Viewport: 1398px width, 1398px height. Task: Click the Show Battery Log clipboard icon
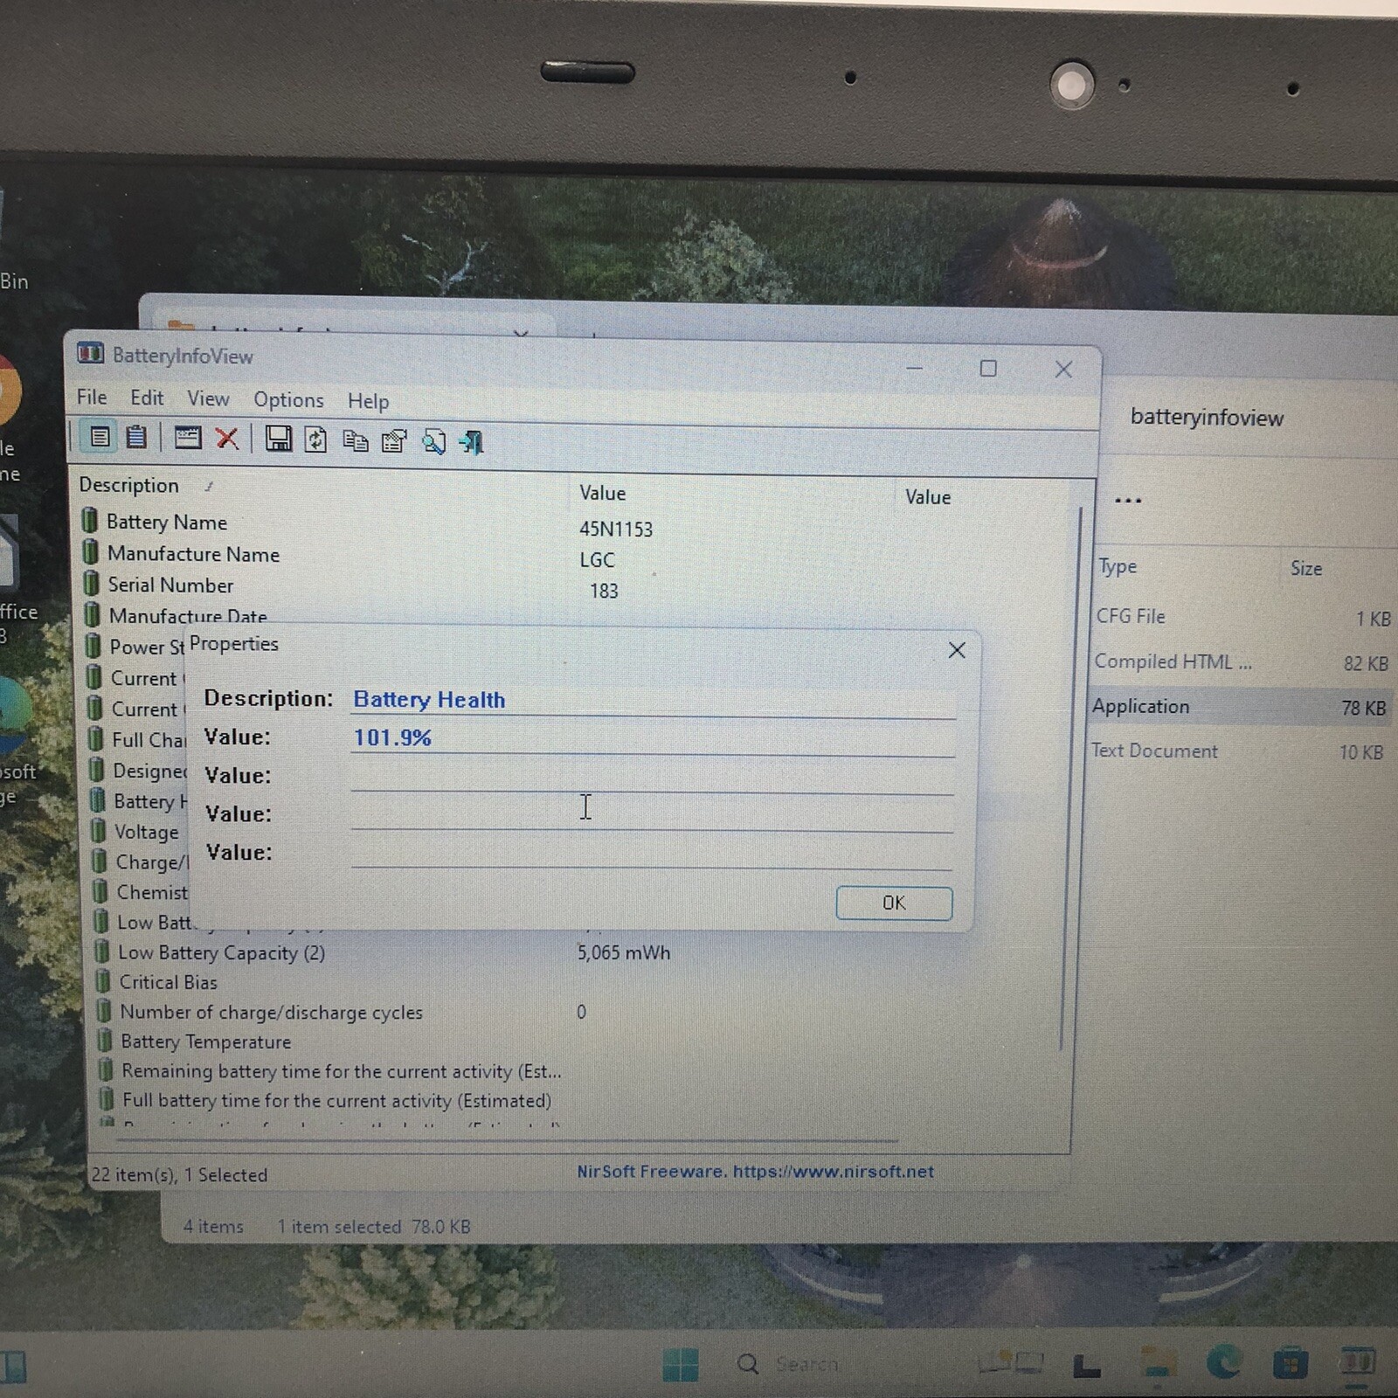point(136,436)
